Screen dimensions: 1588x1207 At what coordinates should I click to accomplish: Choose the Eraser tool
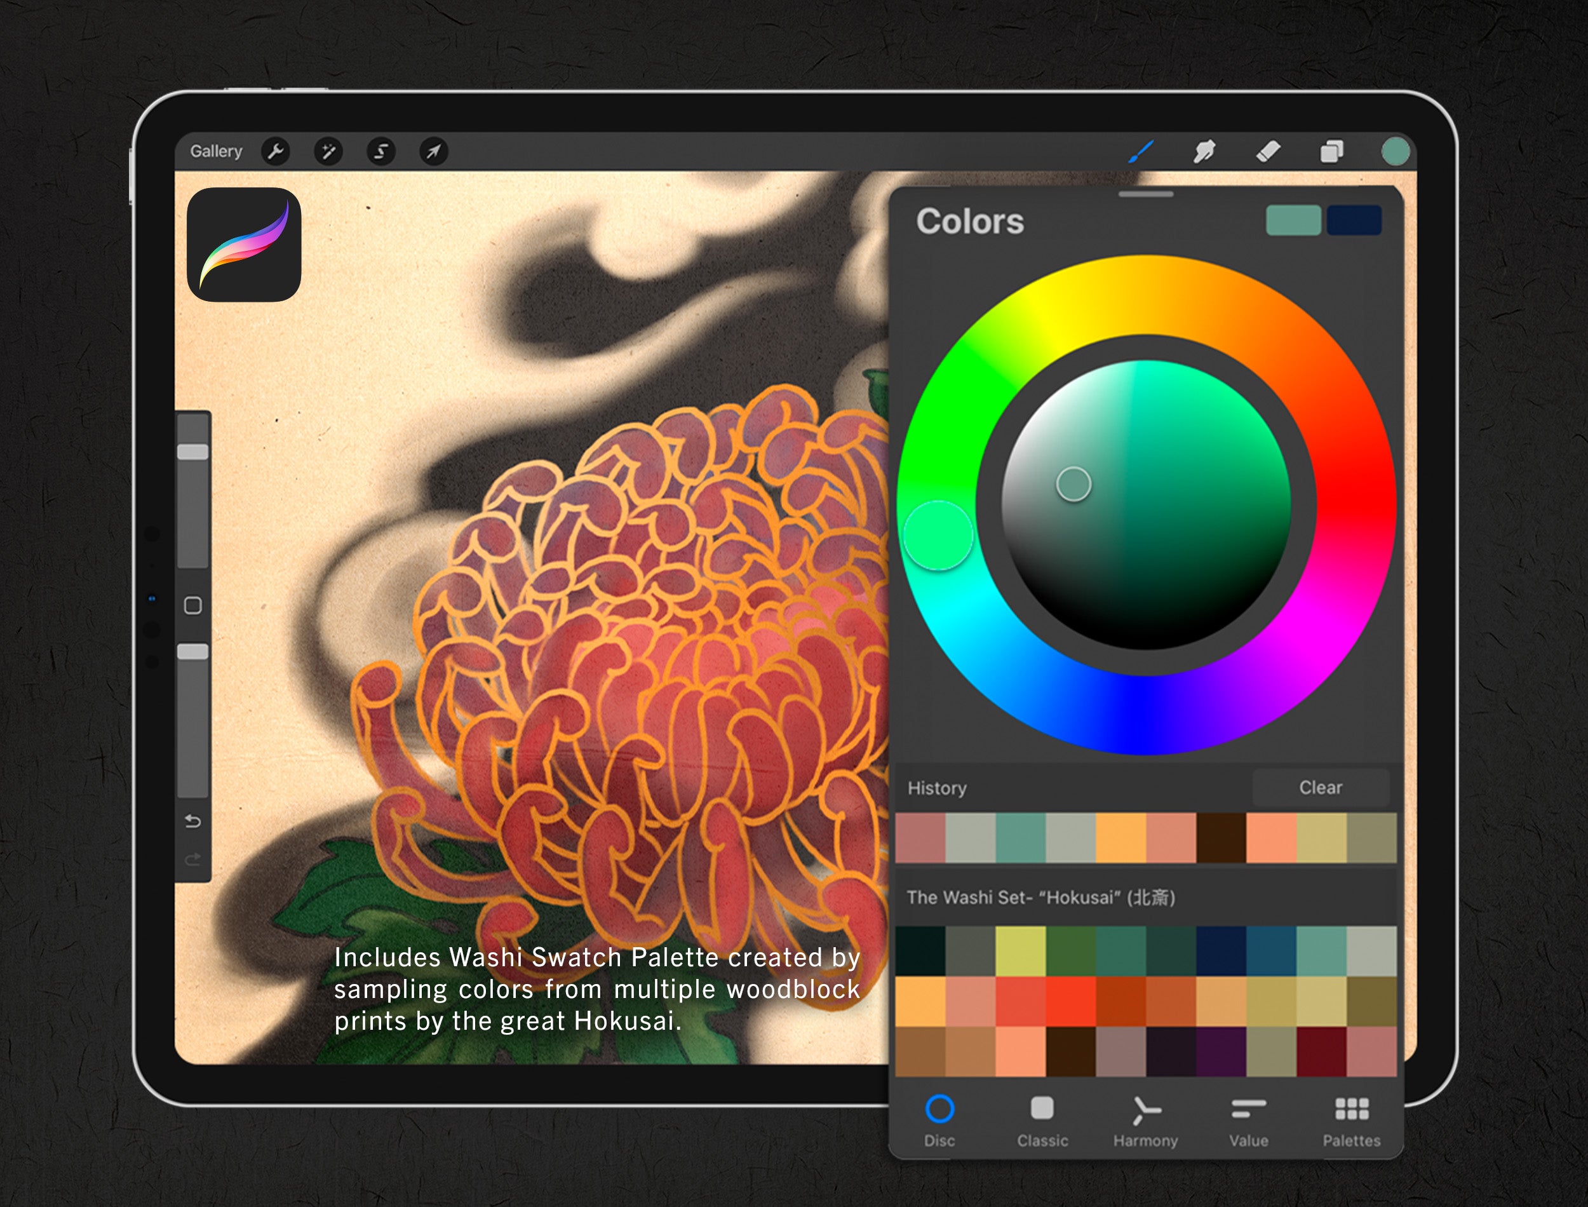pos(1268,152)
